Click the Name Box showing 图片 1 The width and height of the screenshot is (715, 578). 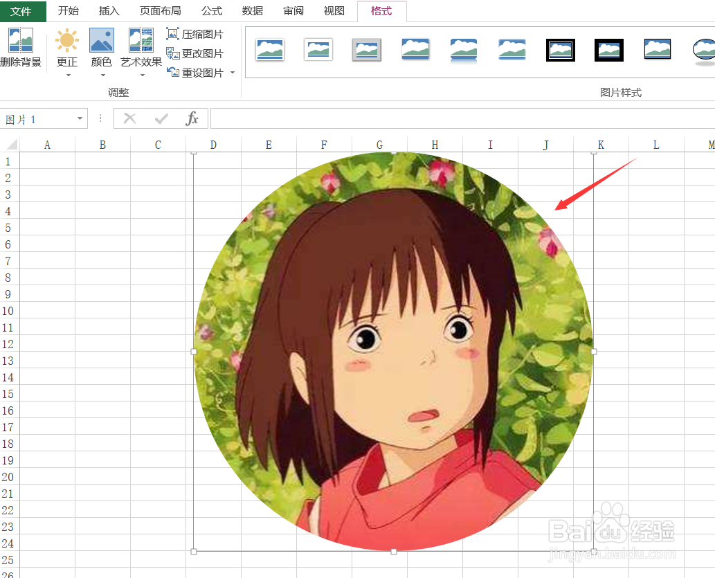(x=44, y=118)
